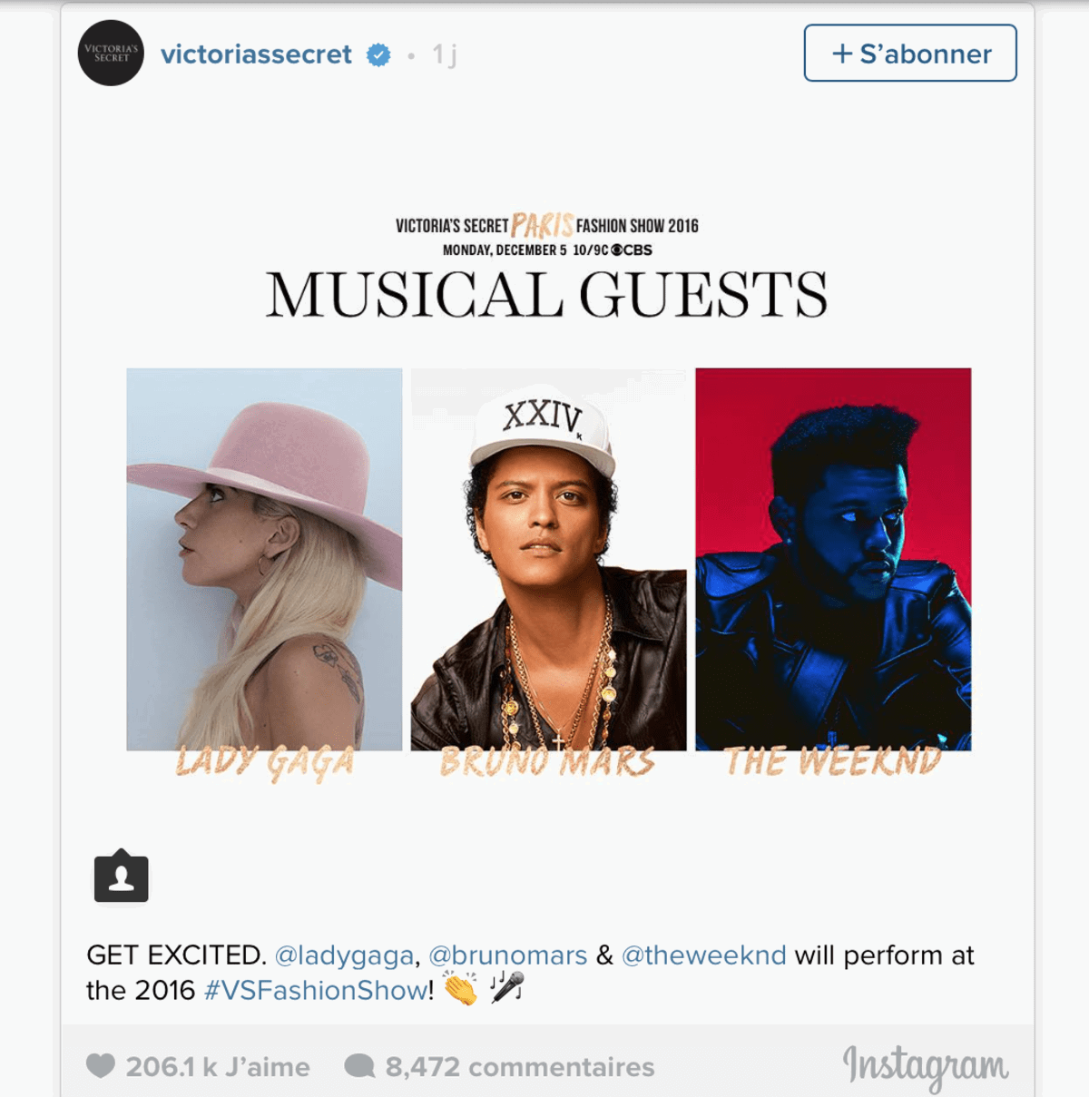Click the clapping hands emoji in caption
Image resolution: width=1089 pixels, height=1097 pixels.
(460, 988)
